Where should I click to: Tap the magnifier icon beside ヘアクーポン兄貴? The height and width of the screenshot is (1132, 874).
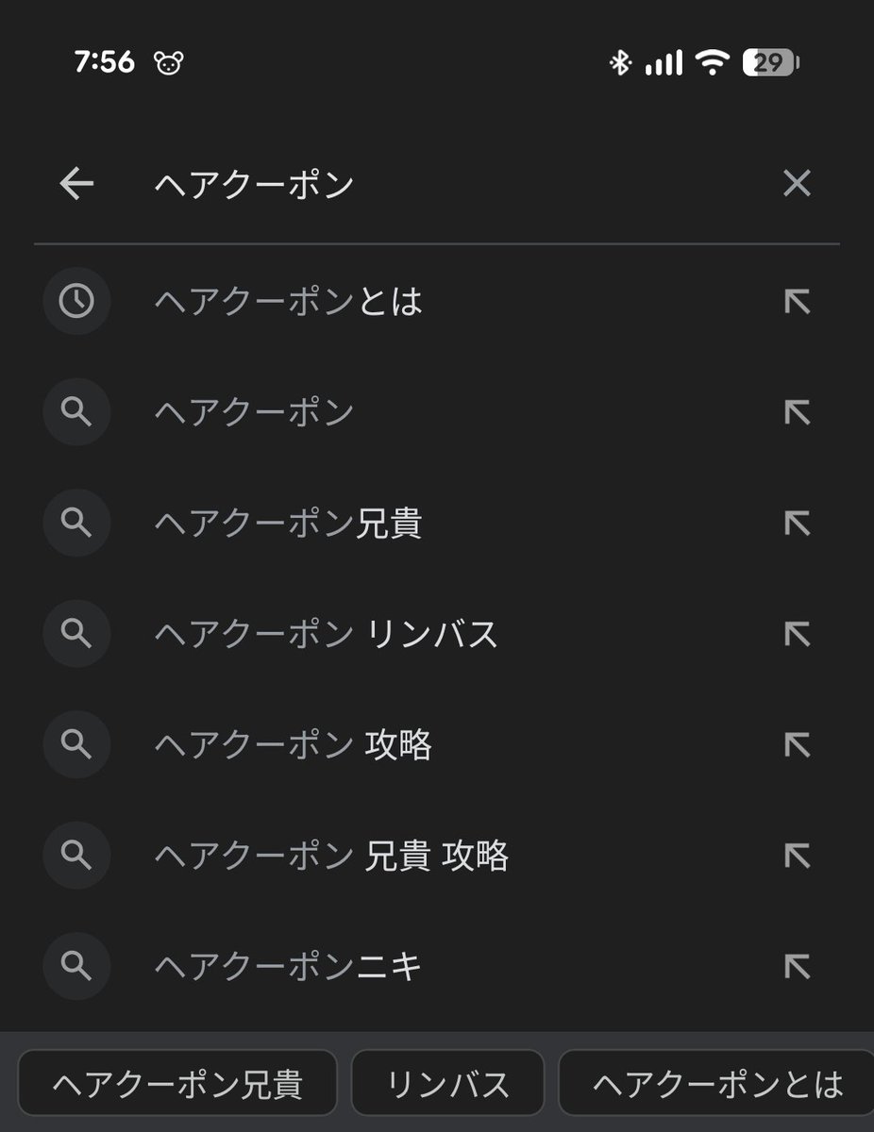point(76,523)
